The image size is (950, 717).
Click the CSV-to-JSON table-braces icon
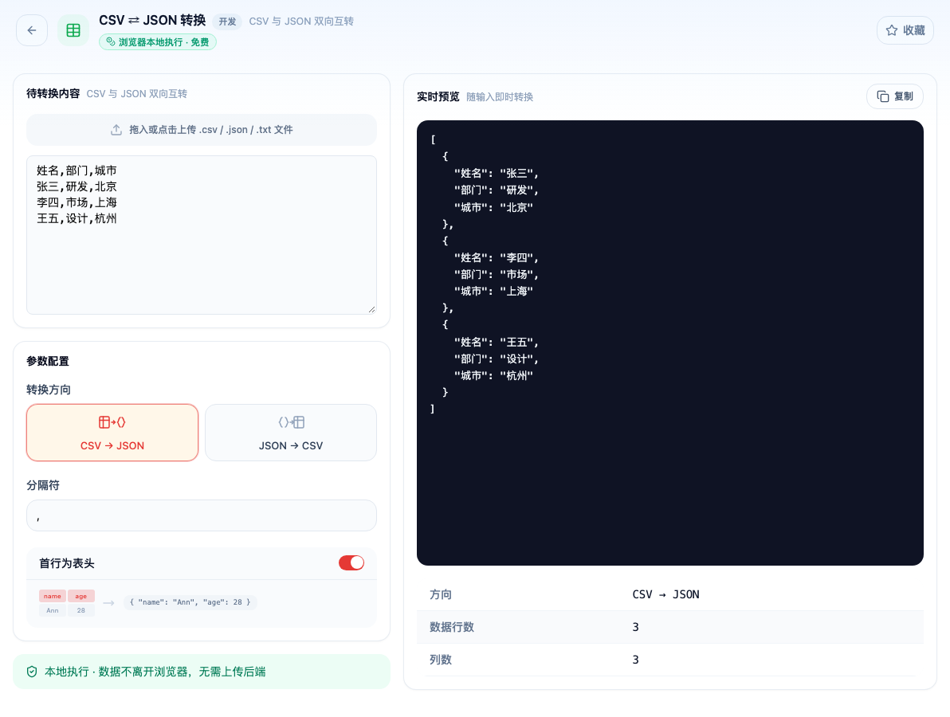click(112, 422)
